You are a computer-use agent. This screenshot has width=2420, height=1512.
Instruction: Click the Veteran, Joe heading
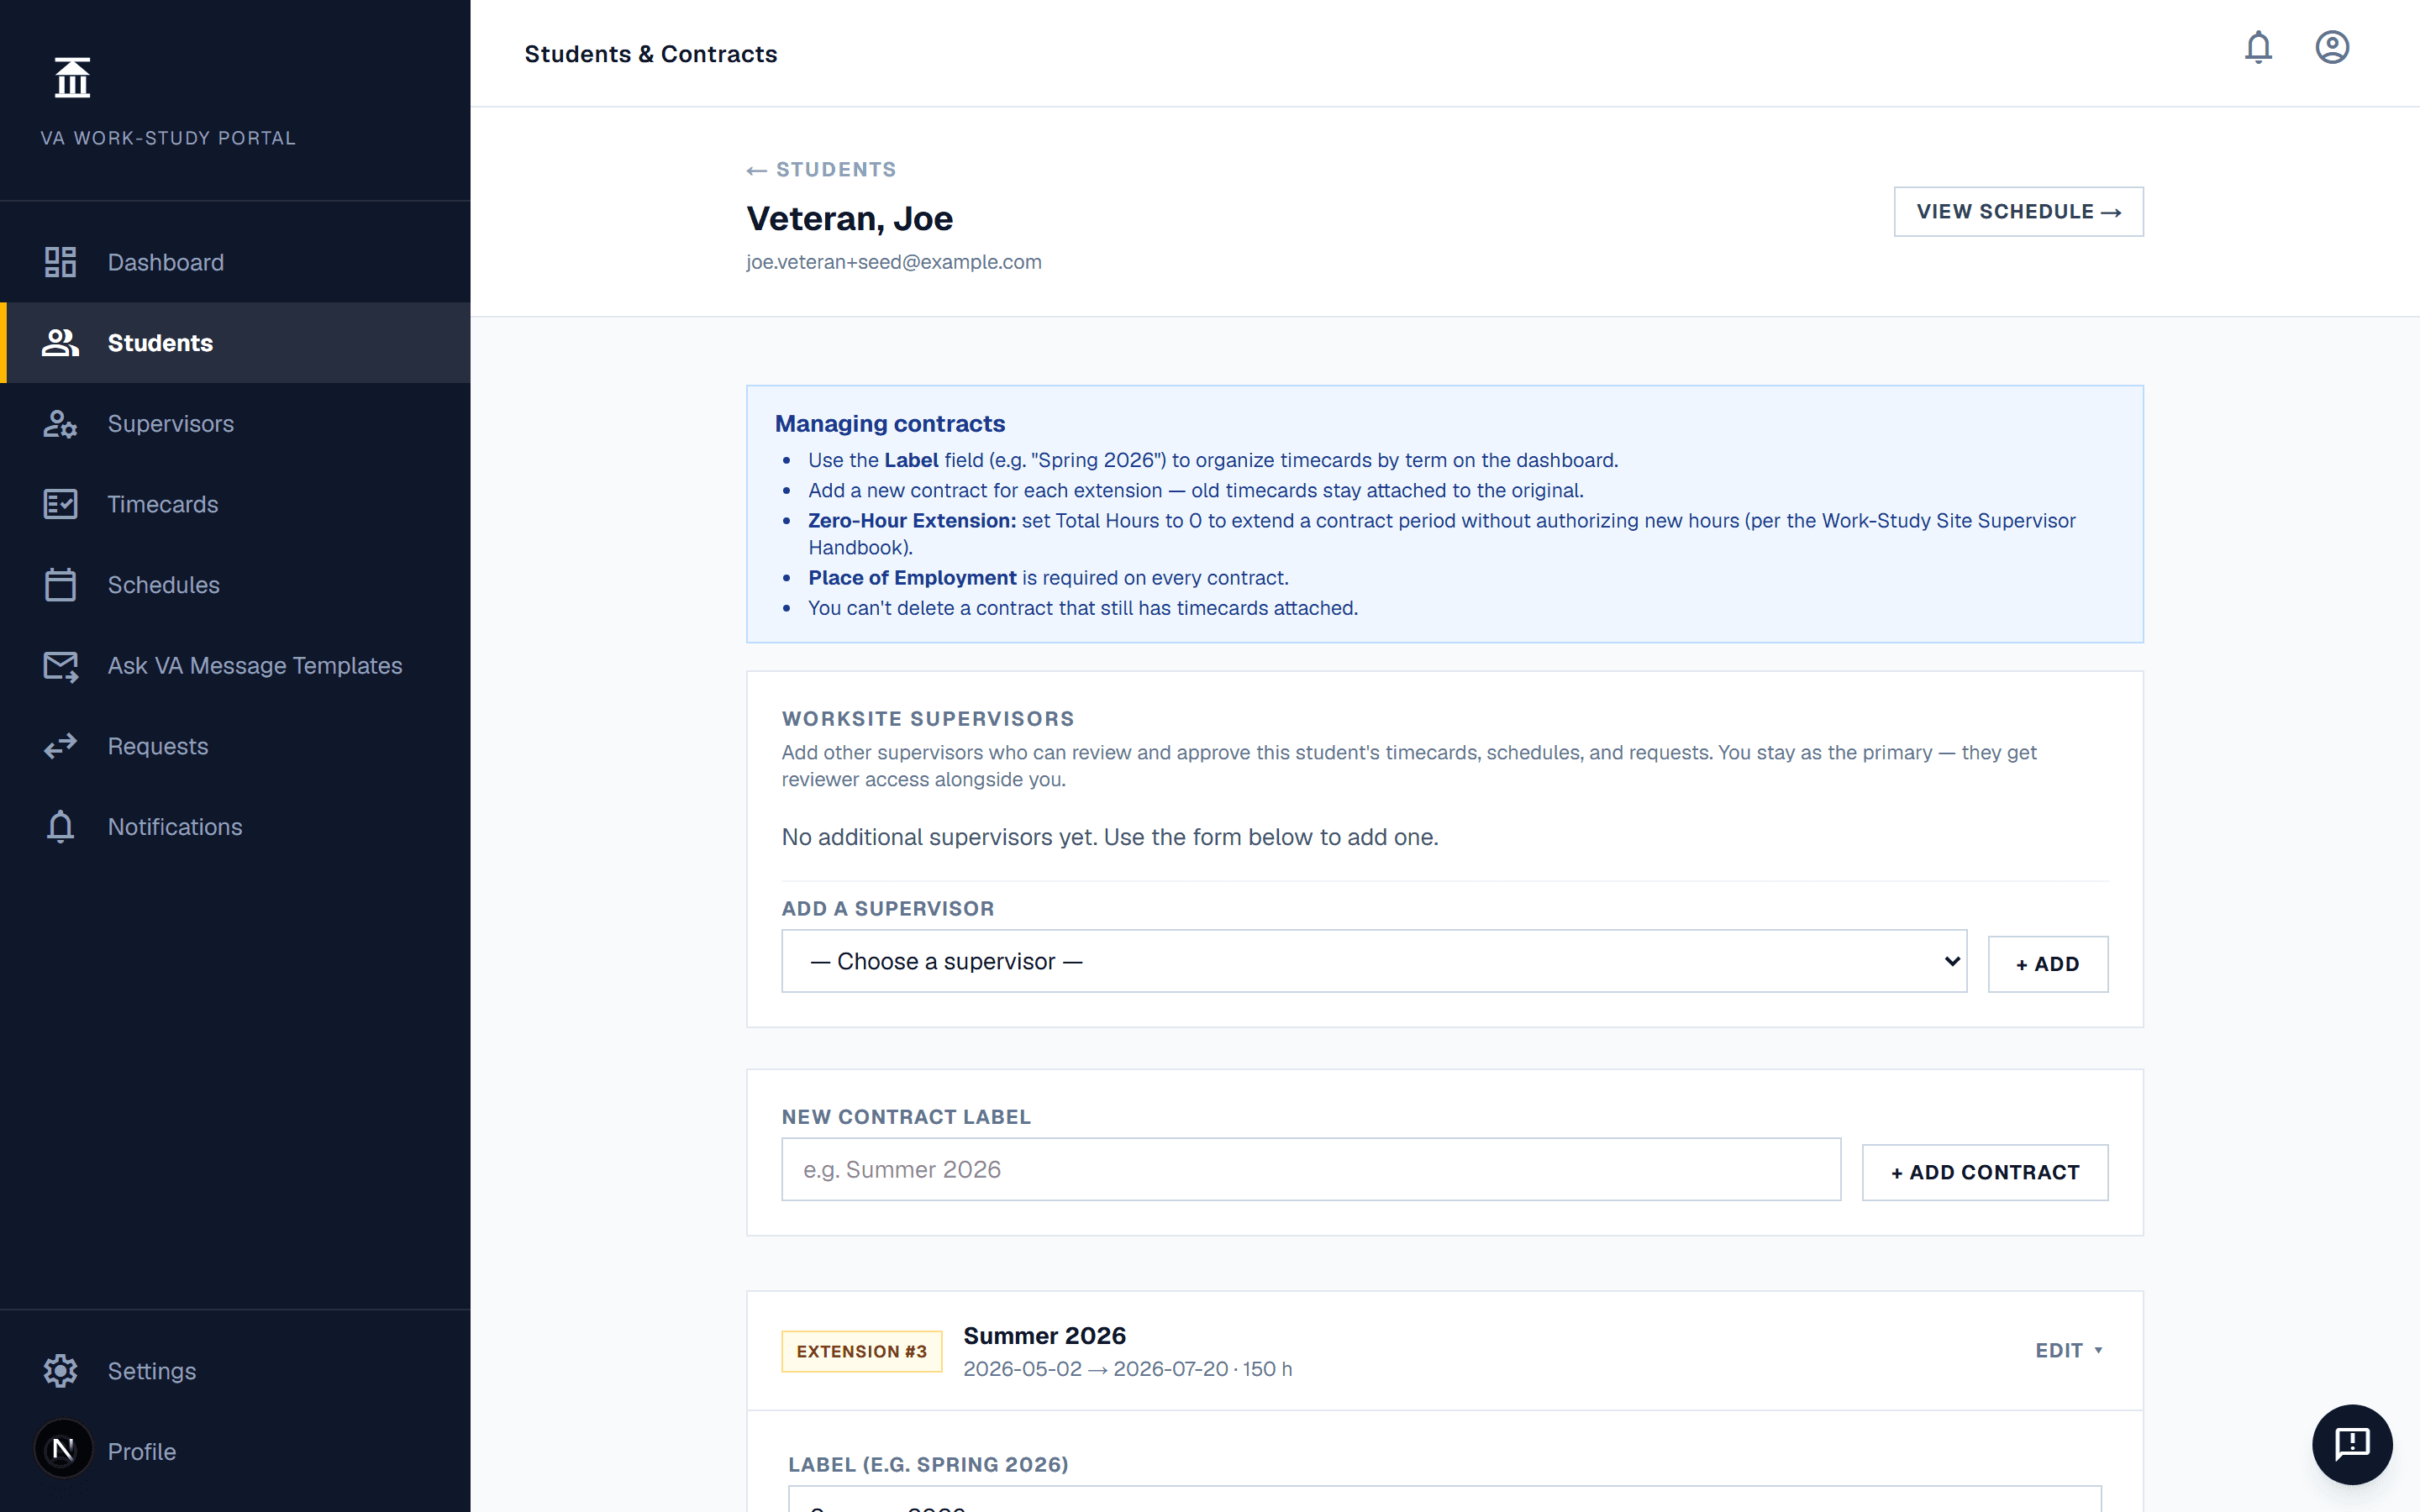point(849,218)
